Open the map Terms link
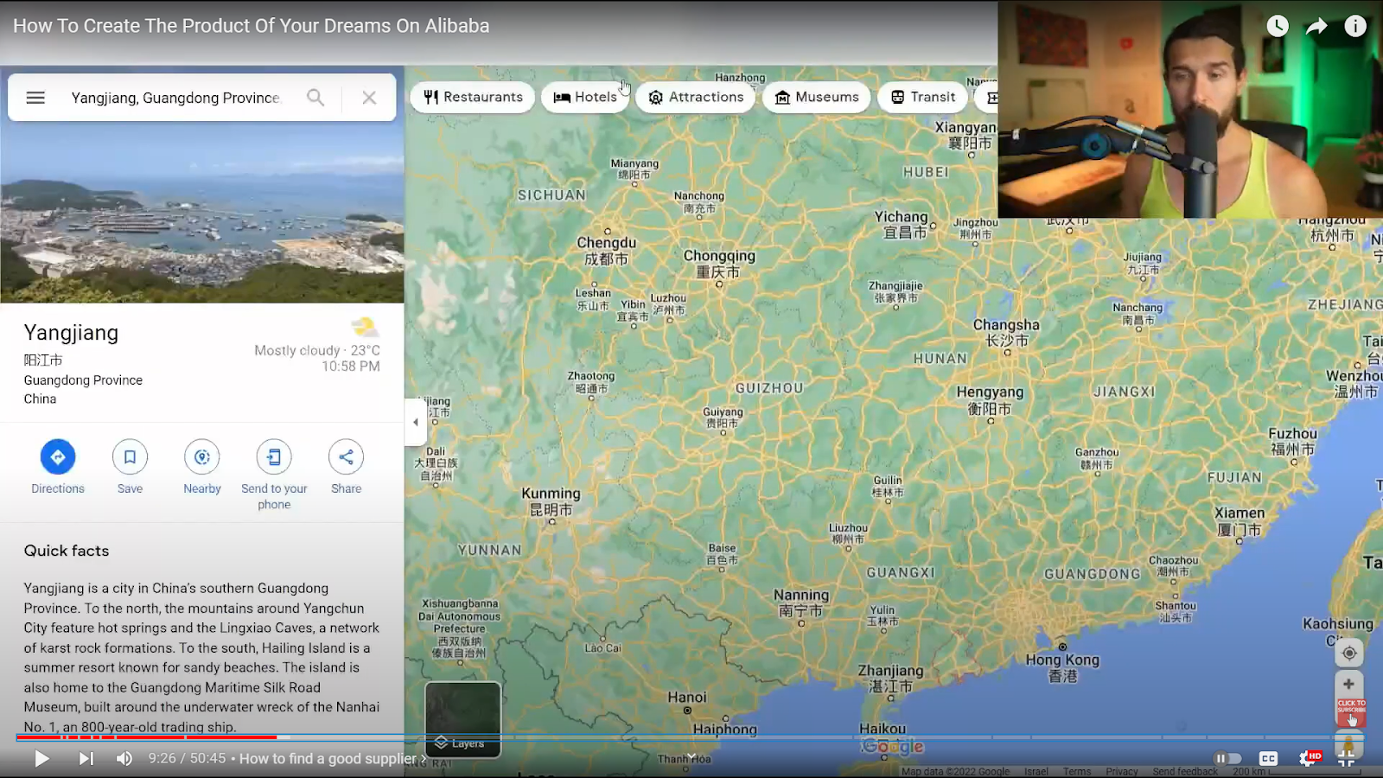1383x778 pixels. click(1077, 771)
